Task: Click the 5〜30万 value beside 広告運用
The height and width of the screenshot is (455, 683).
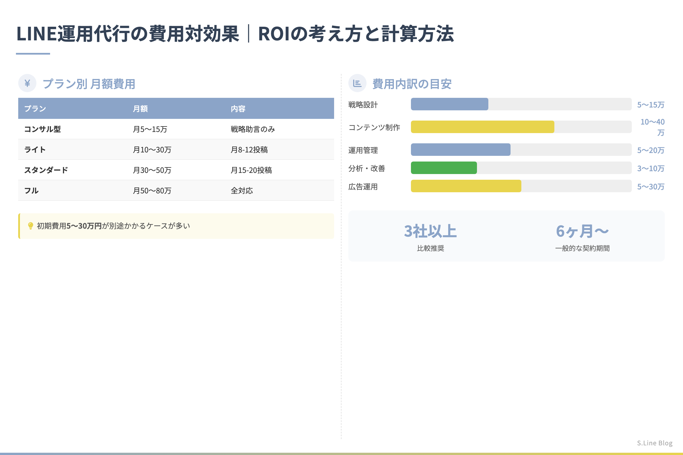Action: coord(651,187)
